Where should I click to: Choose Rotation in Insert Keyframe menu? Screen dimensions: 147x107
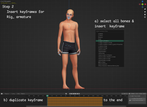tap(110, 37)
